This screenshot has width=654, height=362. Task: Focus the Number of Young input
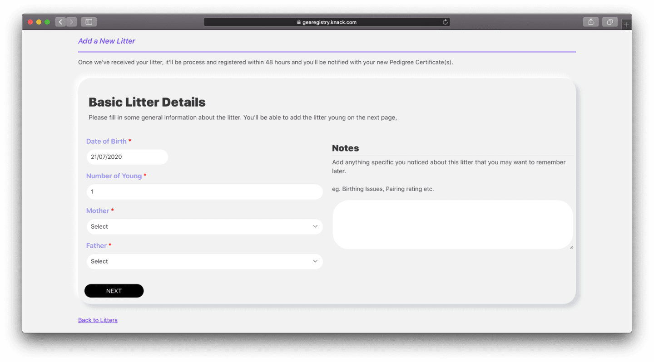(204, 191)
